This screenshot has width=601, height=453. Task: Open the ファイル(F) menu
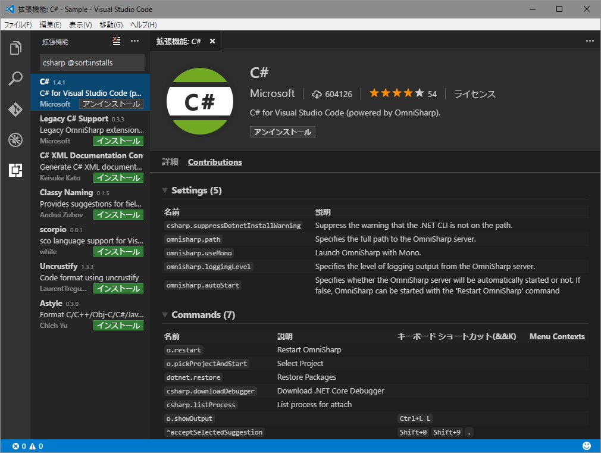(18, 24)
